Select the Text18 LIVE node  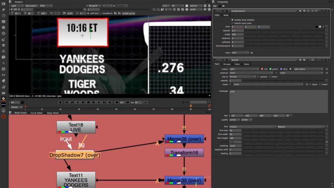click(x=76, y=127)
